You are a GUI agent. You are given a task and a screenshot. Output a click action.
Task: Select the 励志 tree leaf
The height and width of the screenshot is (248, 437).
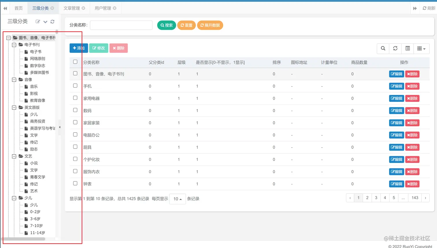click(34, 149)
